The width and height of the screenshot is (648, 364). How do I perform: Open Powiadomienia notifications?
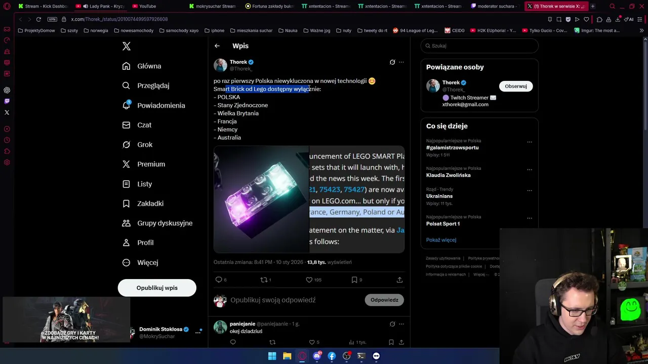154,105
